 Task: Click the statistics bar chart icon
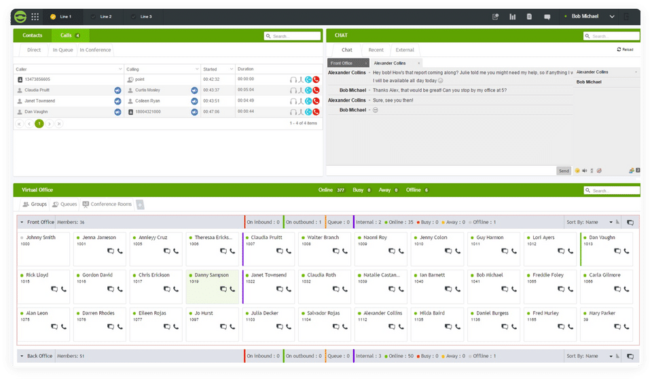click(512, 17)
